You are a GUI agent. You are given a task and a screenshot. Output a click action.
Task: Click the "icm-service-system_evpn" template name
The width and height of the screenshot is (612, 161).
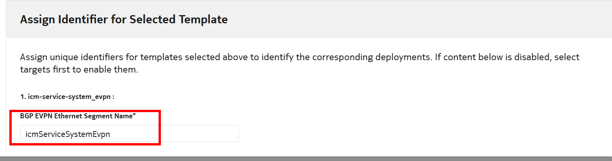pos(69,97)
